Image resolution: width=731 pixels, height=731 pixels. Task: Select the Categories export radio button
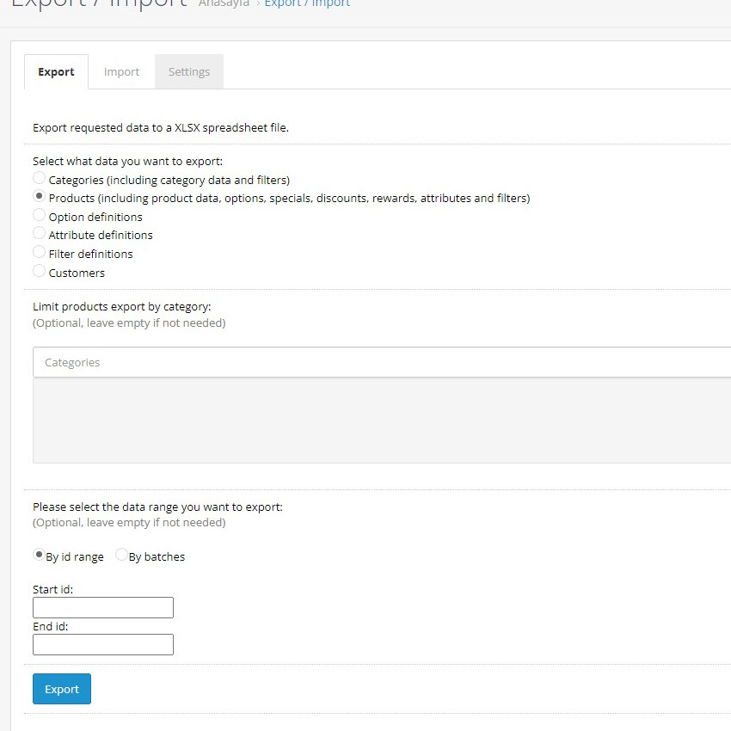click(x=40, y=178)
